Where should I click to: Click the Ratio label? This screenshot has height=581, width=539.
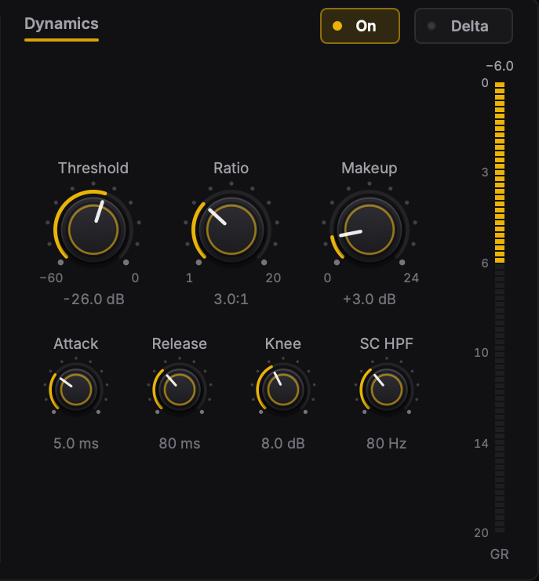click(231, 169)
